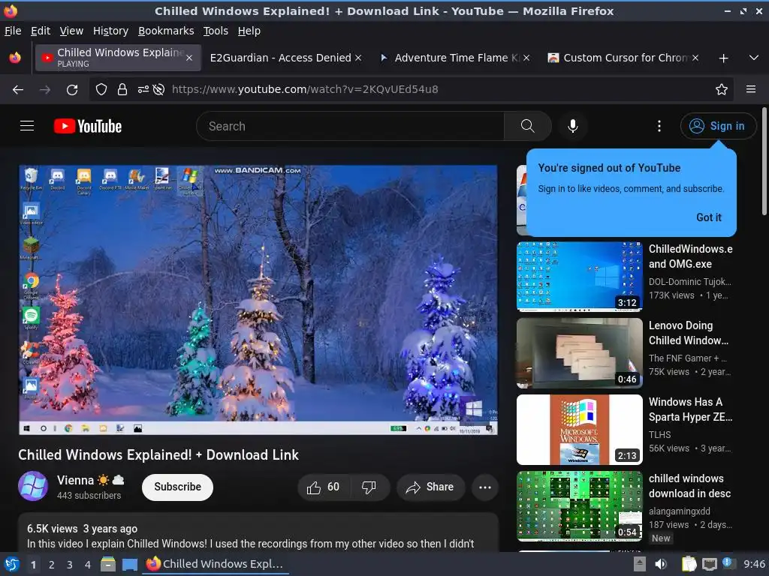The image size is (769, 576).
Task: Click the Chilled Windows Expl taskbar entry
Action: tap(216, 564)
